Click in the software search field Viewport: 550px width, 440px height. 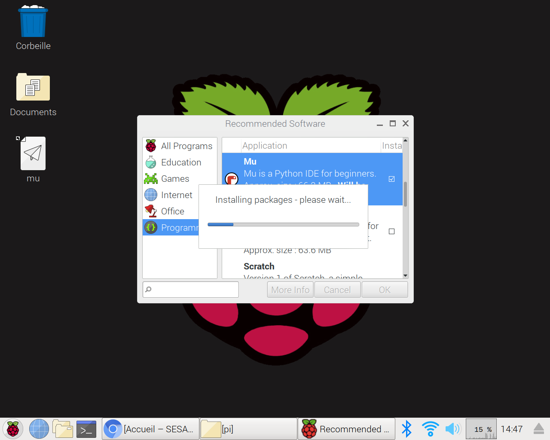coord(191,290)
